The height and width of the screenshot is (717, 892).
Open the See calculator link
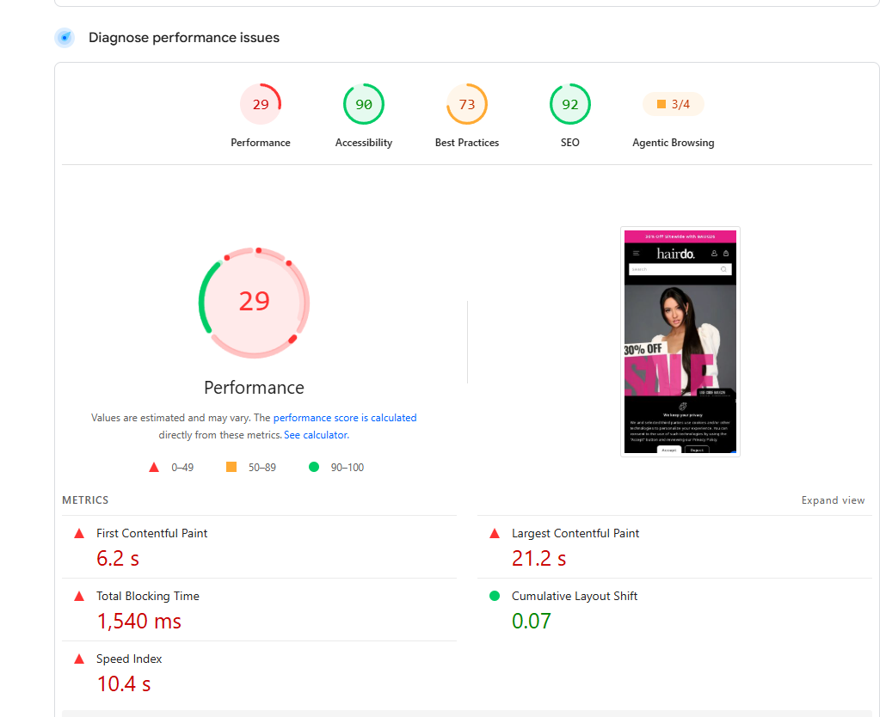tap(317, 435)
